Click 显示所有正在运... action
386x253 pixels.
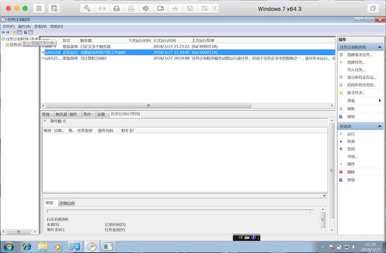pyautogui.click(x=361, y=77)
